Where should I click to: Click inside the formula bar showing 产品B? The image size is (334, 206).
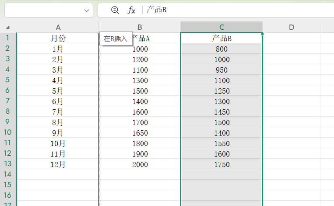(x=236, y=10)
